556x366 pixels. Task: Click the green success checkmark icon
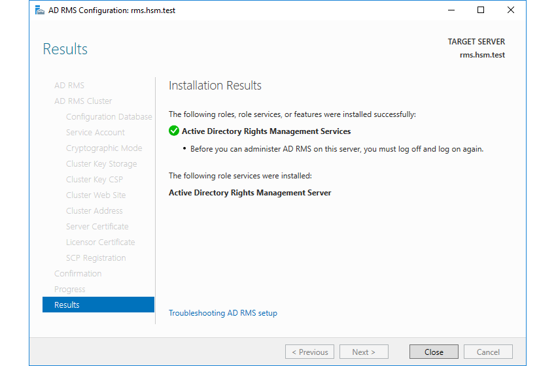pos(174,131)
